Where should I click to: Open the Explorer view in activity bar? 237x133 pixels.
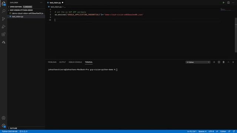click(x=3, y=4)
